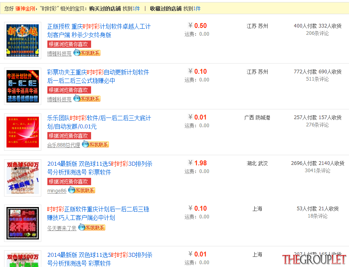
Task: Click 根据浏览猜你喜欢 tag on 0.50 listing
Action: 69,44
